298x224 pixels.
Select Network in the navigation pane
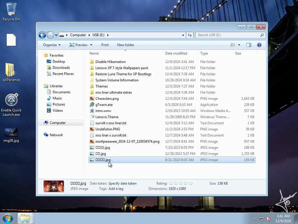(56, 135)
